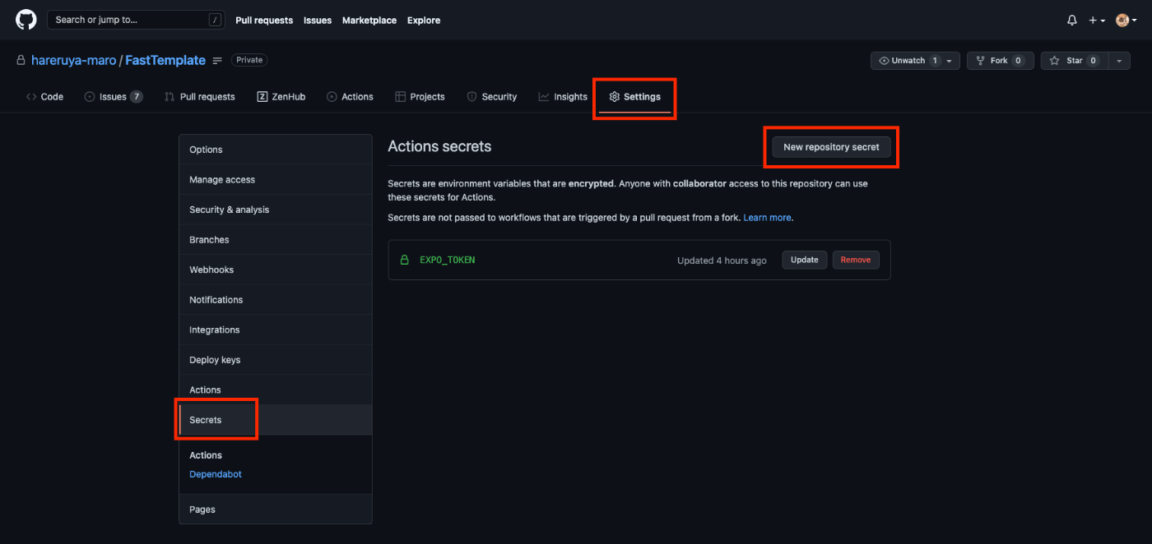Open Pull requests in top navigation

(264, 21)
